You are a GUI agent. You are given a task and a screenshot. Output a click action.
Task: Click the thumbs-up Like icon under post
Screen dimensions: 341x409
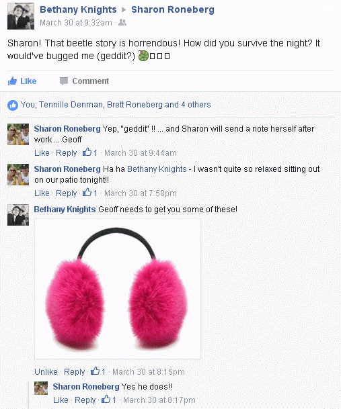coord(12,81)
